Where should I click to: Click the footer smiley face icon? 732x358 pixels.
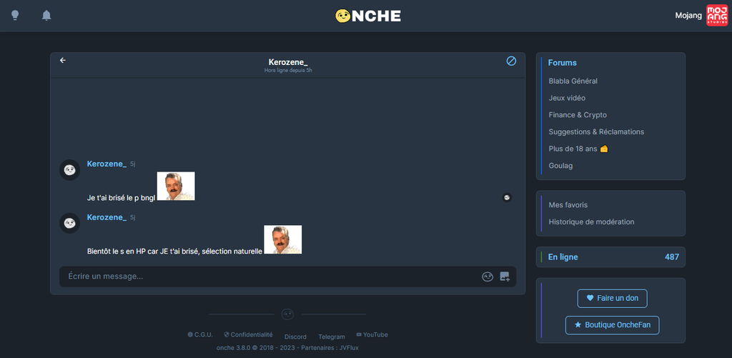click(287, 314)
